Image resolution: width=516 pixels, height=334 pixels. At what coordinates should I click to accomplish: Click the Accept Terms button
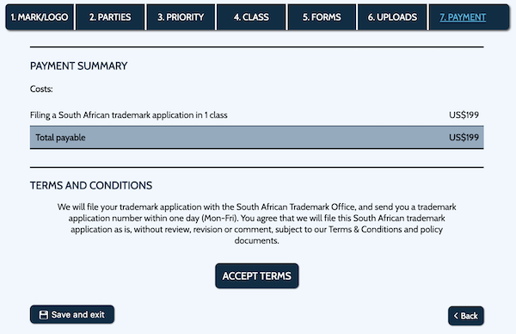pyautogui.click(x=257, y=275)
